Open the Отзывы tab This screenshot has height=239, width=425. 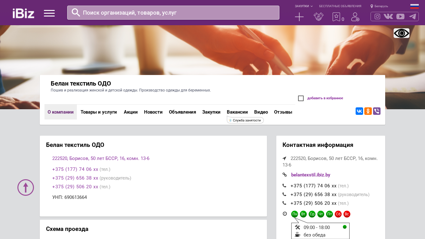pos(283,112)
